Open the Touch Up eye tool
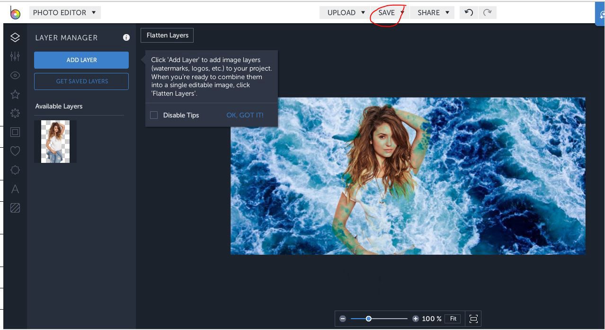The height and width of the screenshot is (330, 605). pyautogui.click(x=15, y=75)
